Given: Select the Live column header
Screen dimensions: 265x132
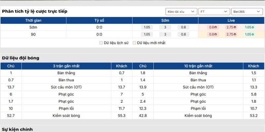Looking at the screenshot, I should click(x=231, y=20).
